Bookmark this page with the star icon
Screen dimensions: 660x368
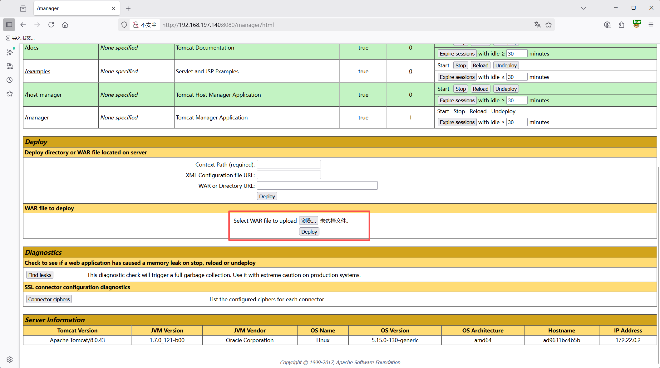(549, 25)
